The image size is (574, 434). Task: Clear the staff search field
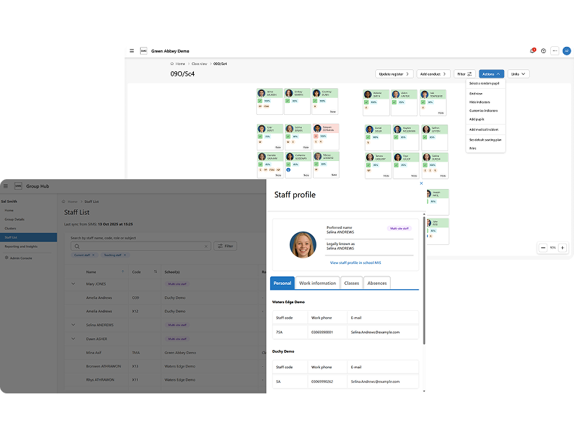coord(206,246)
